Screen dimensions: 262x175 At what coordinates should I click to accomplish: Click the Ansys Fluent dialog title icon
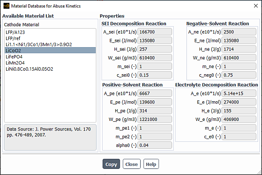click(x=7, y=6)
